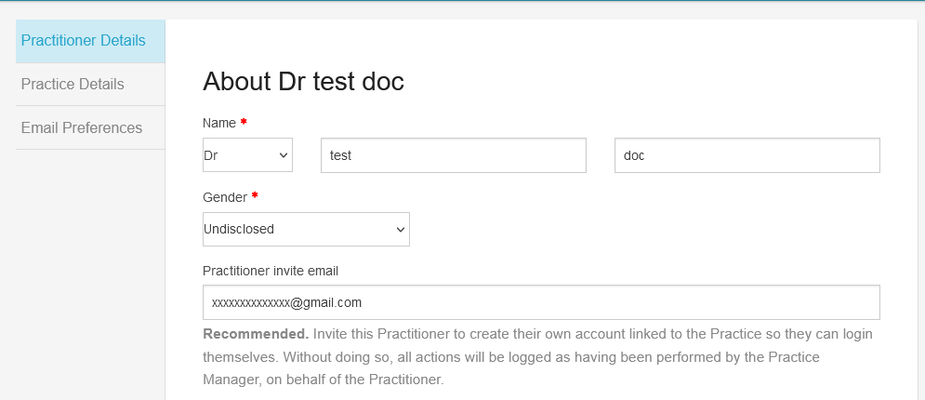
Task: Click the Name field label
Action: click(x=219, y=123)
